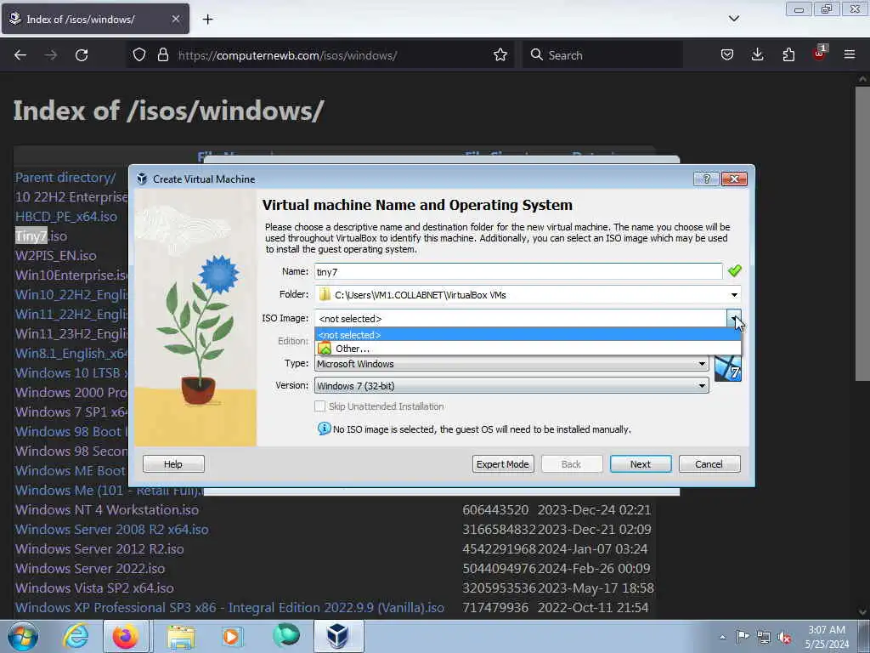Click the Windows 7 OS type icon

click(x=728, y=369)
